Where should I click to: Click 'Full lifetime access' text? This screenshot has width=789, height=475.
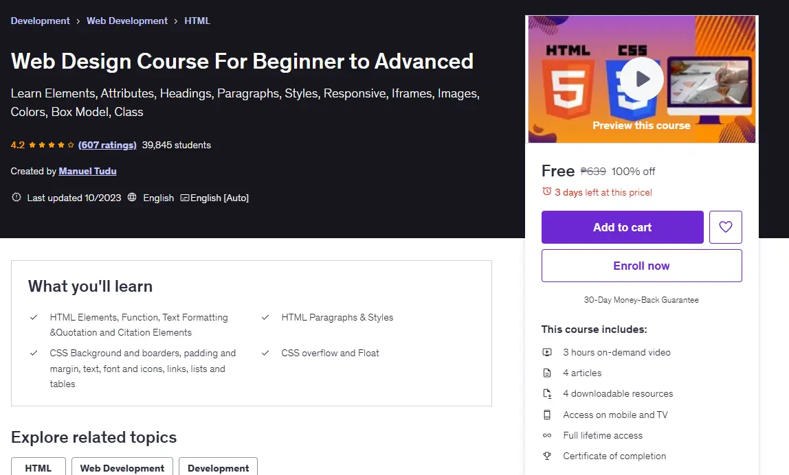point(603,435)
